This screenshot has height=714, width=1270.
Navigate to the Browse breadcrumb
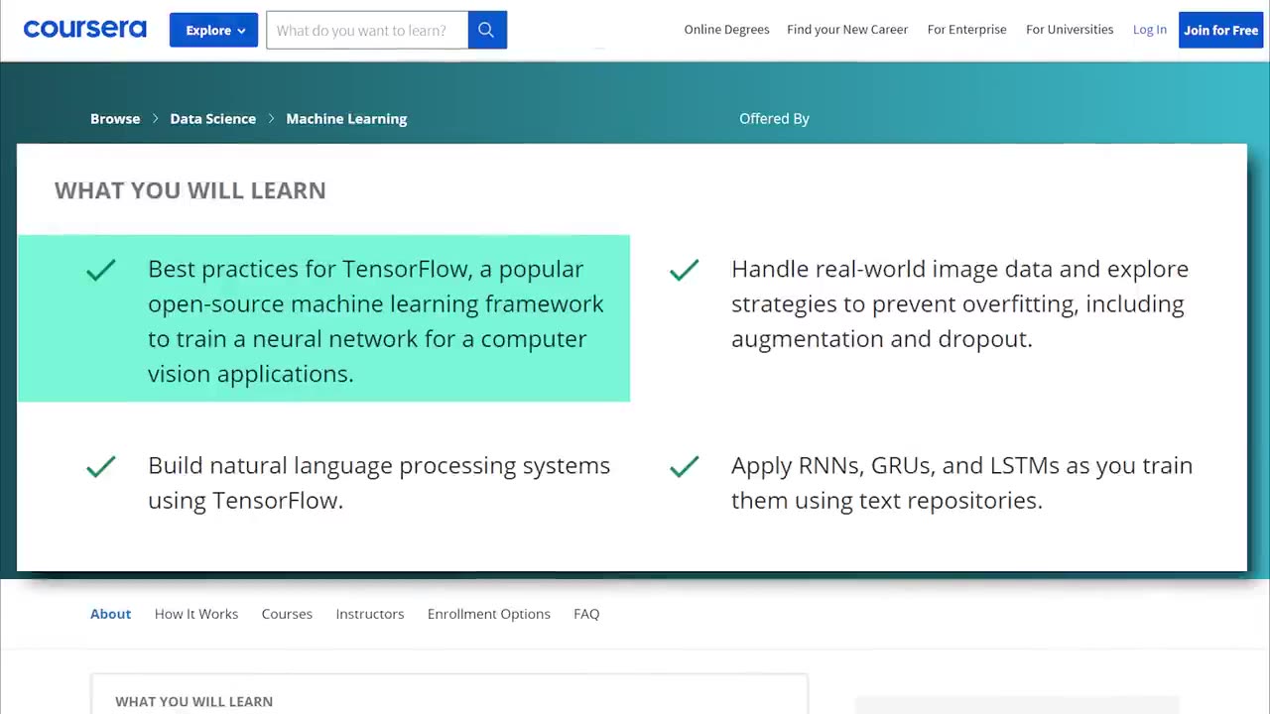click(x=115, y=118)
